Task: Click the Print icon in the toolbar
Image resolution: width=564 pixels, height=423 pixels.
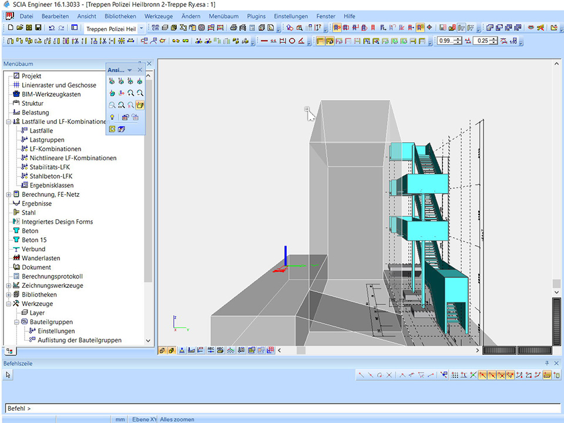Action: [x=233, y=28]
